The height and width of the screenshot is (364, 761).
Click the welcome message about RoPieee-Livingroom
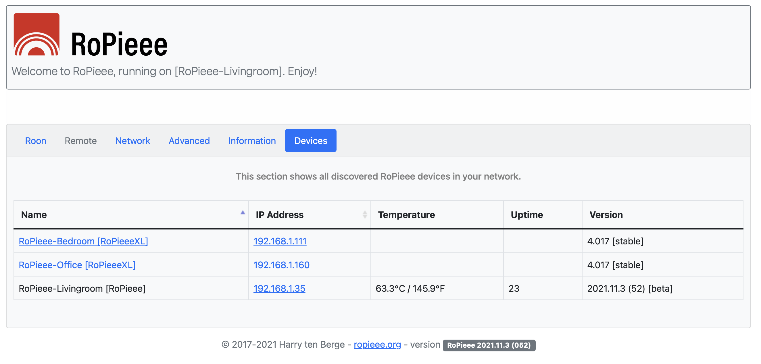click(x=164, y=71)
